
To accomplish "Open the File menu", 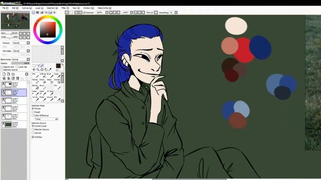I will point(5,8).
